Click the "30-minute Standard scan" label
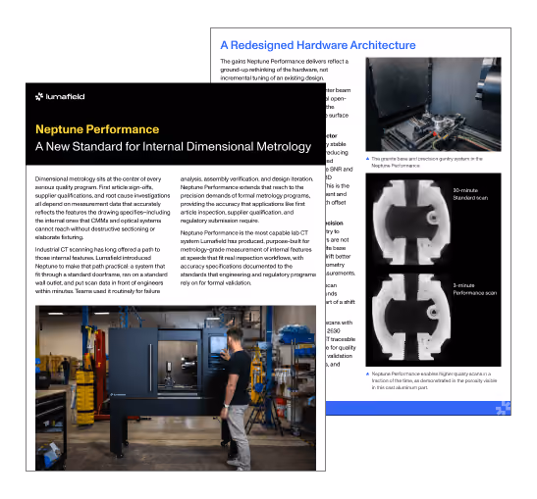 point(470,194)
